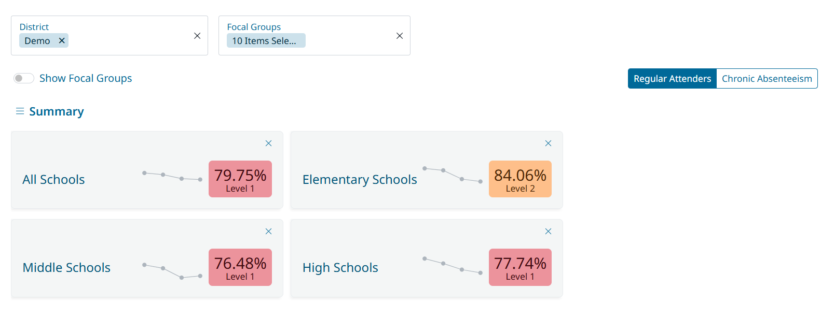The width and height of the screenshot is (821, 317).
Task: Collapse the Summary section heading
Action: click(57, 111)
